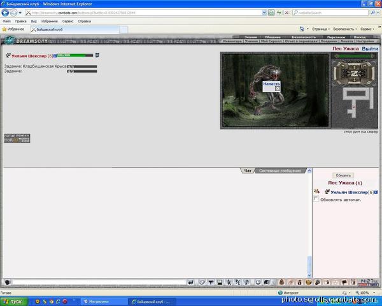
Task: Refresh the page with the IE refresh icon
Action: (x=279, y=13)
